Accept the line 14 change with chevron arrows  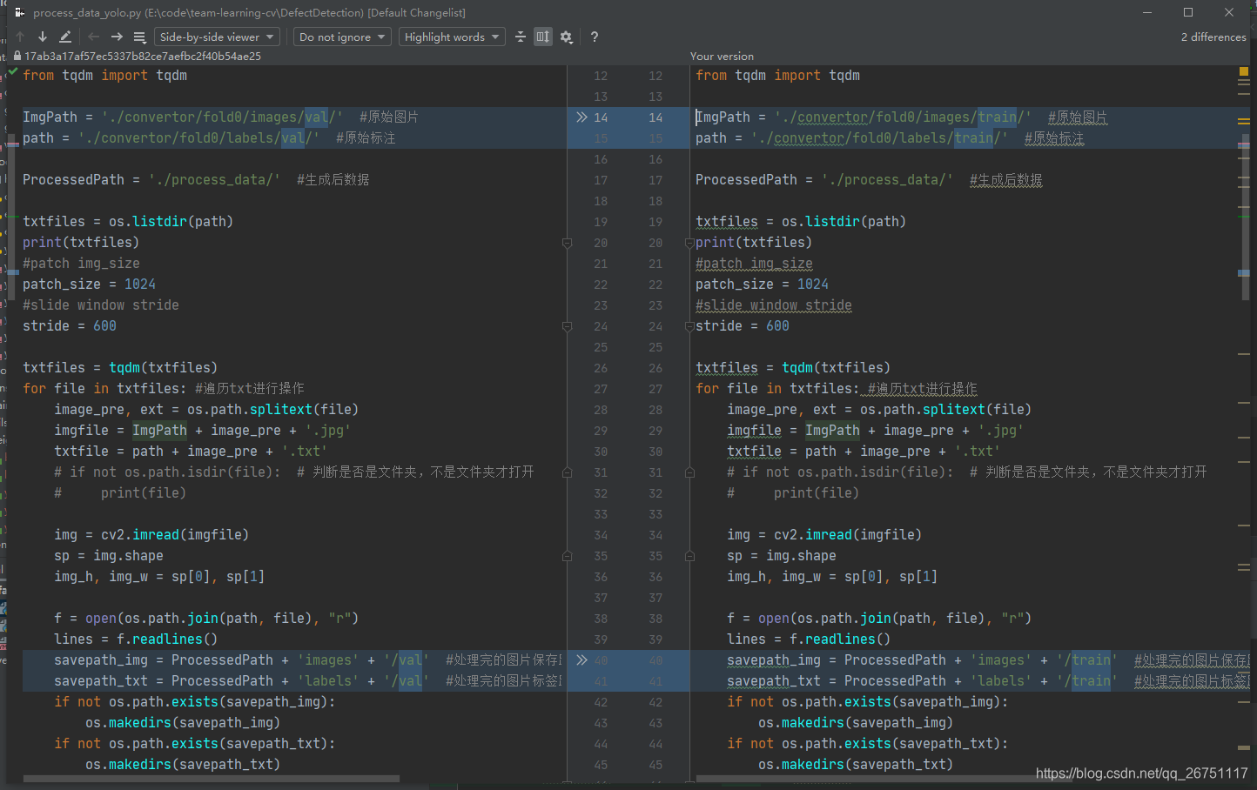click(x=581, y=117)
